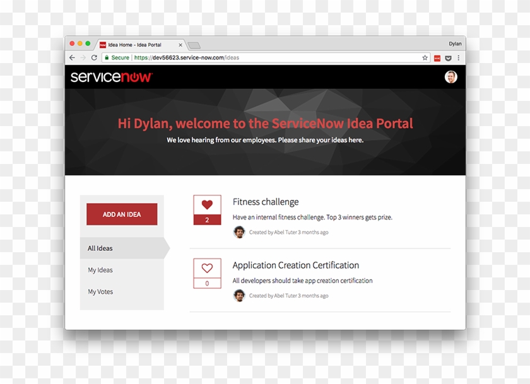Bookmark page with the star icon

pyautogui.click(x=425, y=58)
